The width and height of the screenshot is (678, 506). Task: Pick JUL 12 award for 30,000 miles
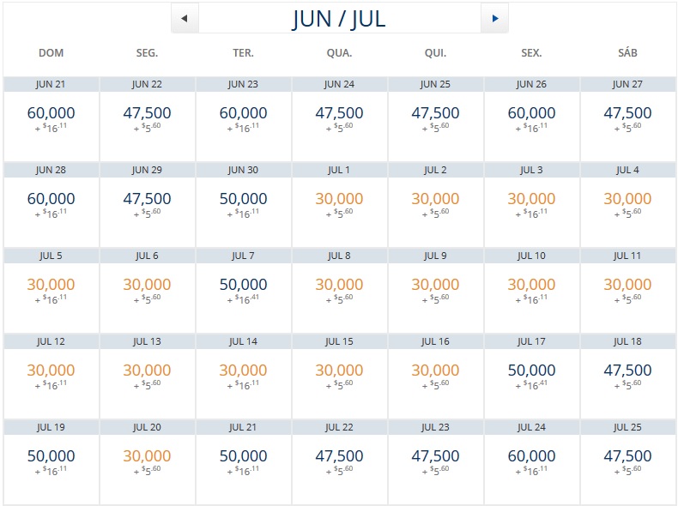pos(51,376)
